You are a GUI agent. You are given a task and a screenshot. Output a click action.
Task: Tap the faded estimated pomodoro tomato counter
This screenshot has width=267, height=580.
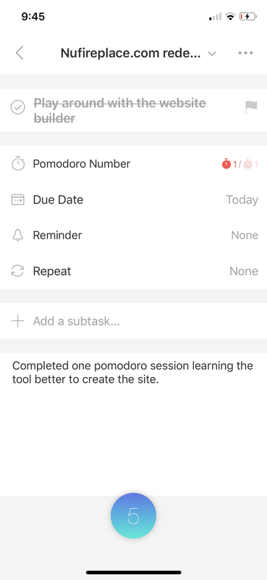click(x=251, y=164)
